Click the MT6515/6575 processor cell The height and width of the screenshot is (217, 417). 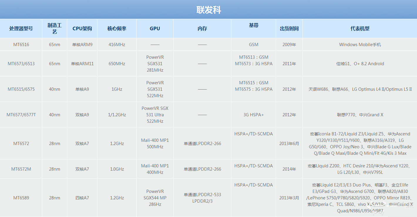21,89
